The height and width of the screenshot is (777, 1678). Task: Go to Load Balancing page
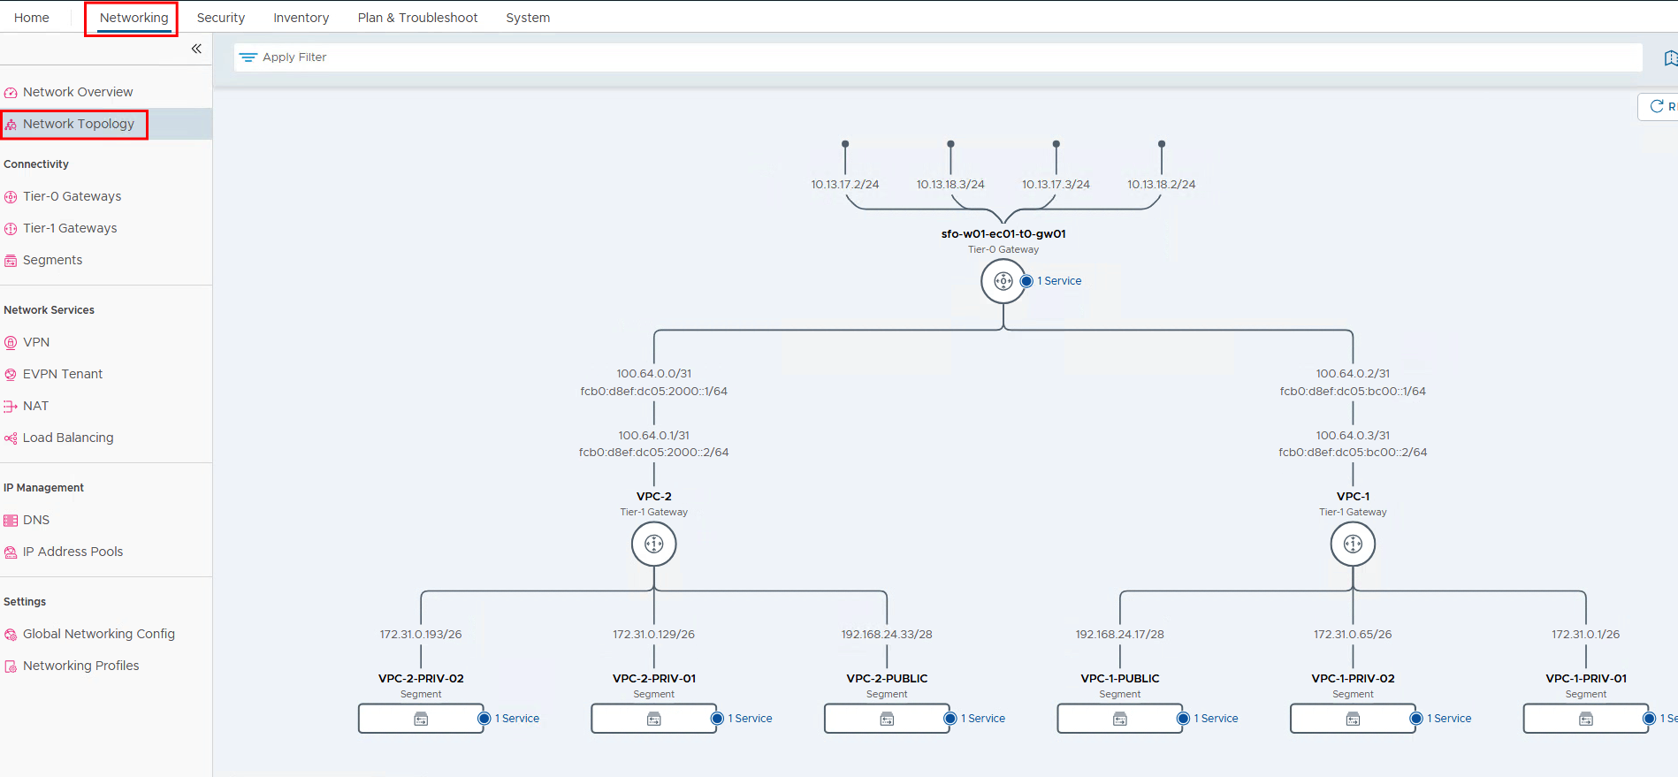click(x=68, y=438)
